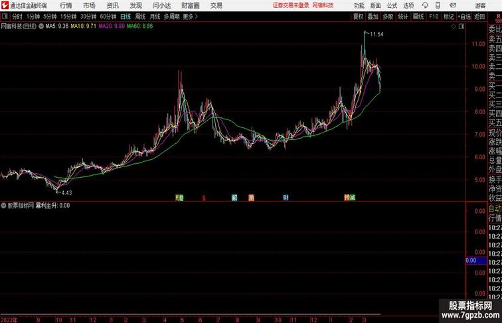Screen dimensions: 502x323
Task: Expand the 更多 periods dropdown
Action: pos(190,17)
